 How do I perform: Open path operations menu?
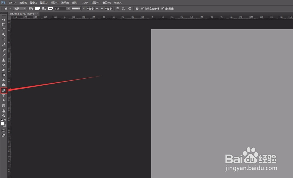[117, 8]
